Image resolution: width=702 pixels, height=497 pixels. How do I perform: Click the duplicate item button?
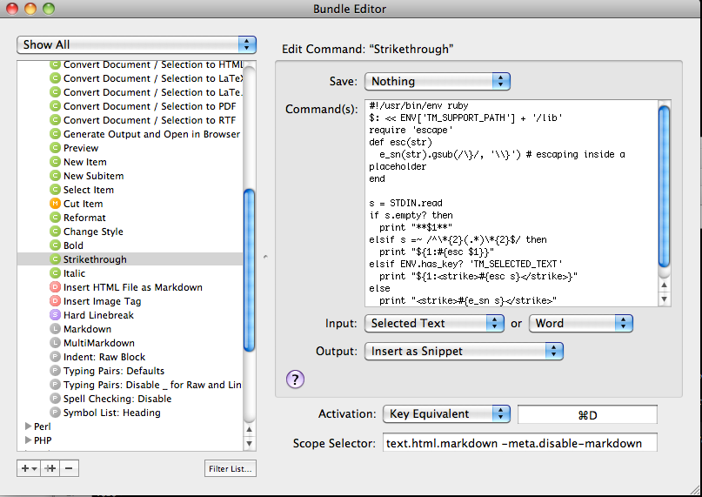(x=50, y=468)
